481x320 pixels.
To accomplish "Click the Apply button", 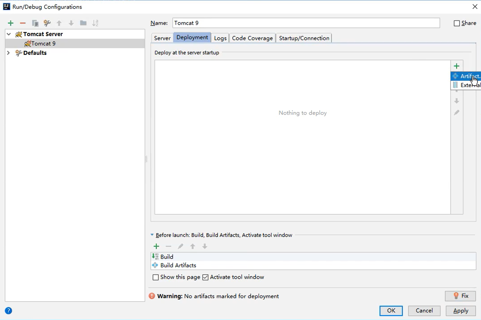I will [x=461, y=311].
